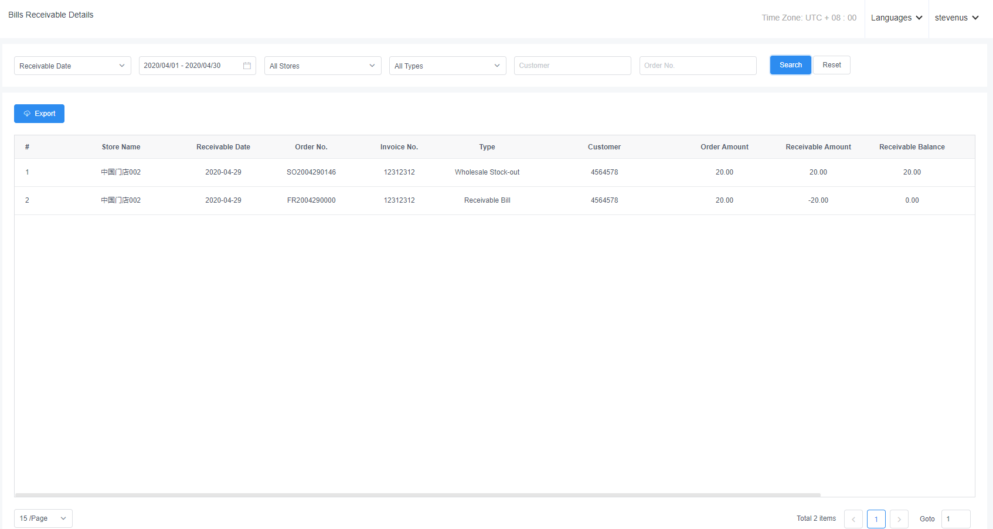Go to previous page arrow

tap(853, 519)
